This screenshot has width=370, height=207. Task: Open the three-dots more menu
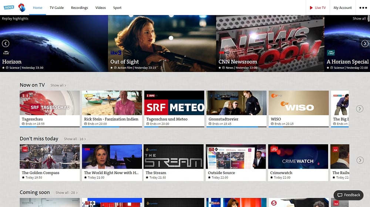363,8
